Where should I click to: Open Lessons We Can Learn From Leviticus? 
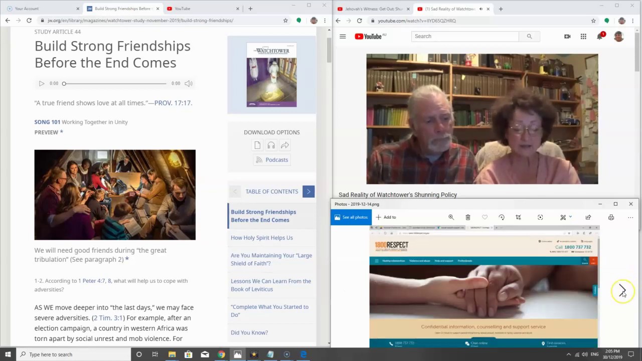tap(271, 285)
